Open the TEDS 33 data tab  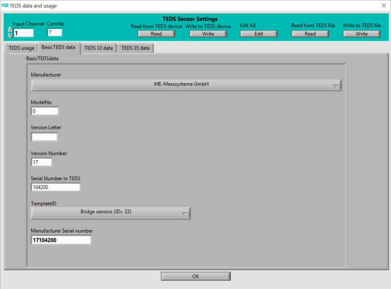pyautogui.click(x=99, y=48)
